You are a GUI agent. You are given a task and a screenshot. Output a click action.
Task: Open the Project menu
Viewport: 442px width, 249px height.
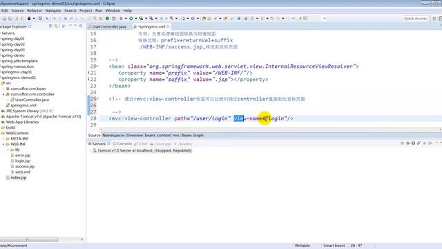tap(86, 10)
